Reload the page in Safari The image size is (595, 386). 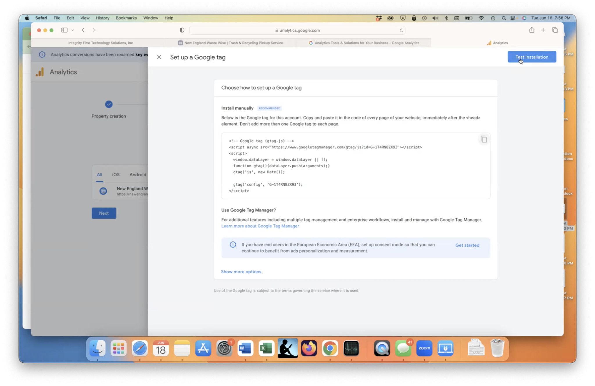[x=401, y=30]
